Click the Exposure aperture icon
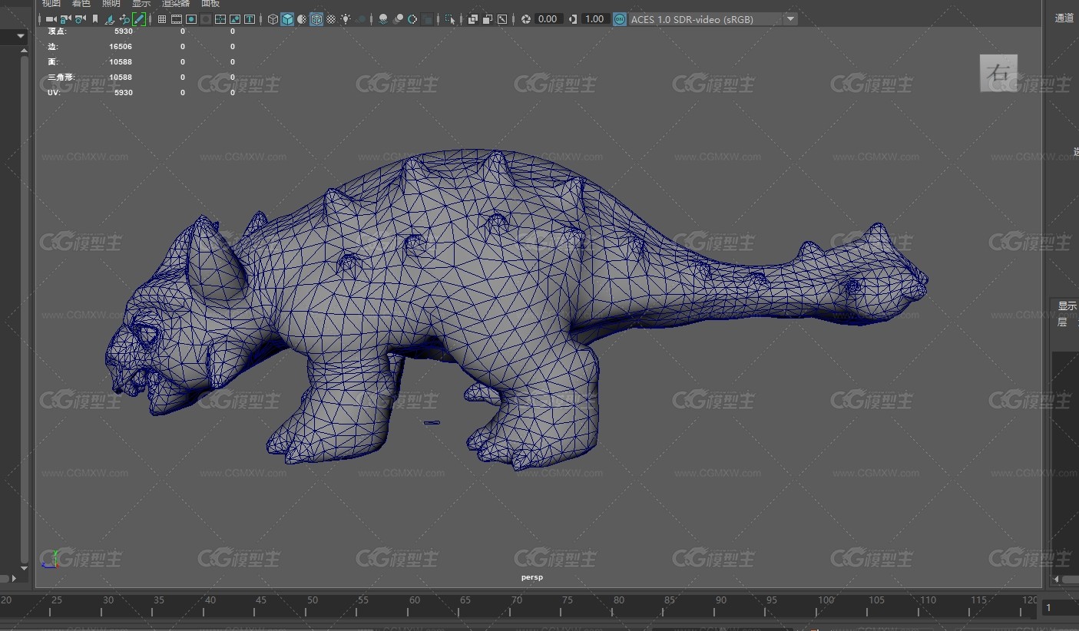This screenshot has height=631, width=1079. tap(526, 19)
